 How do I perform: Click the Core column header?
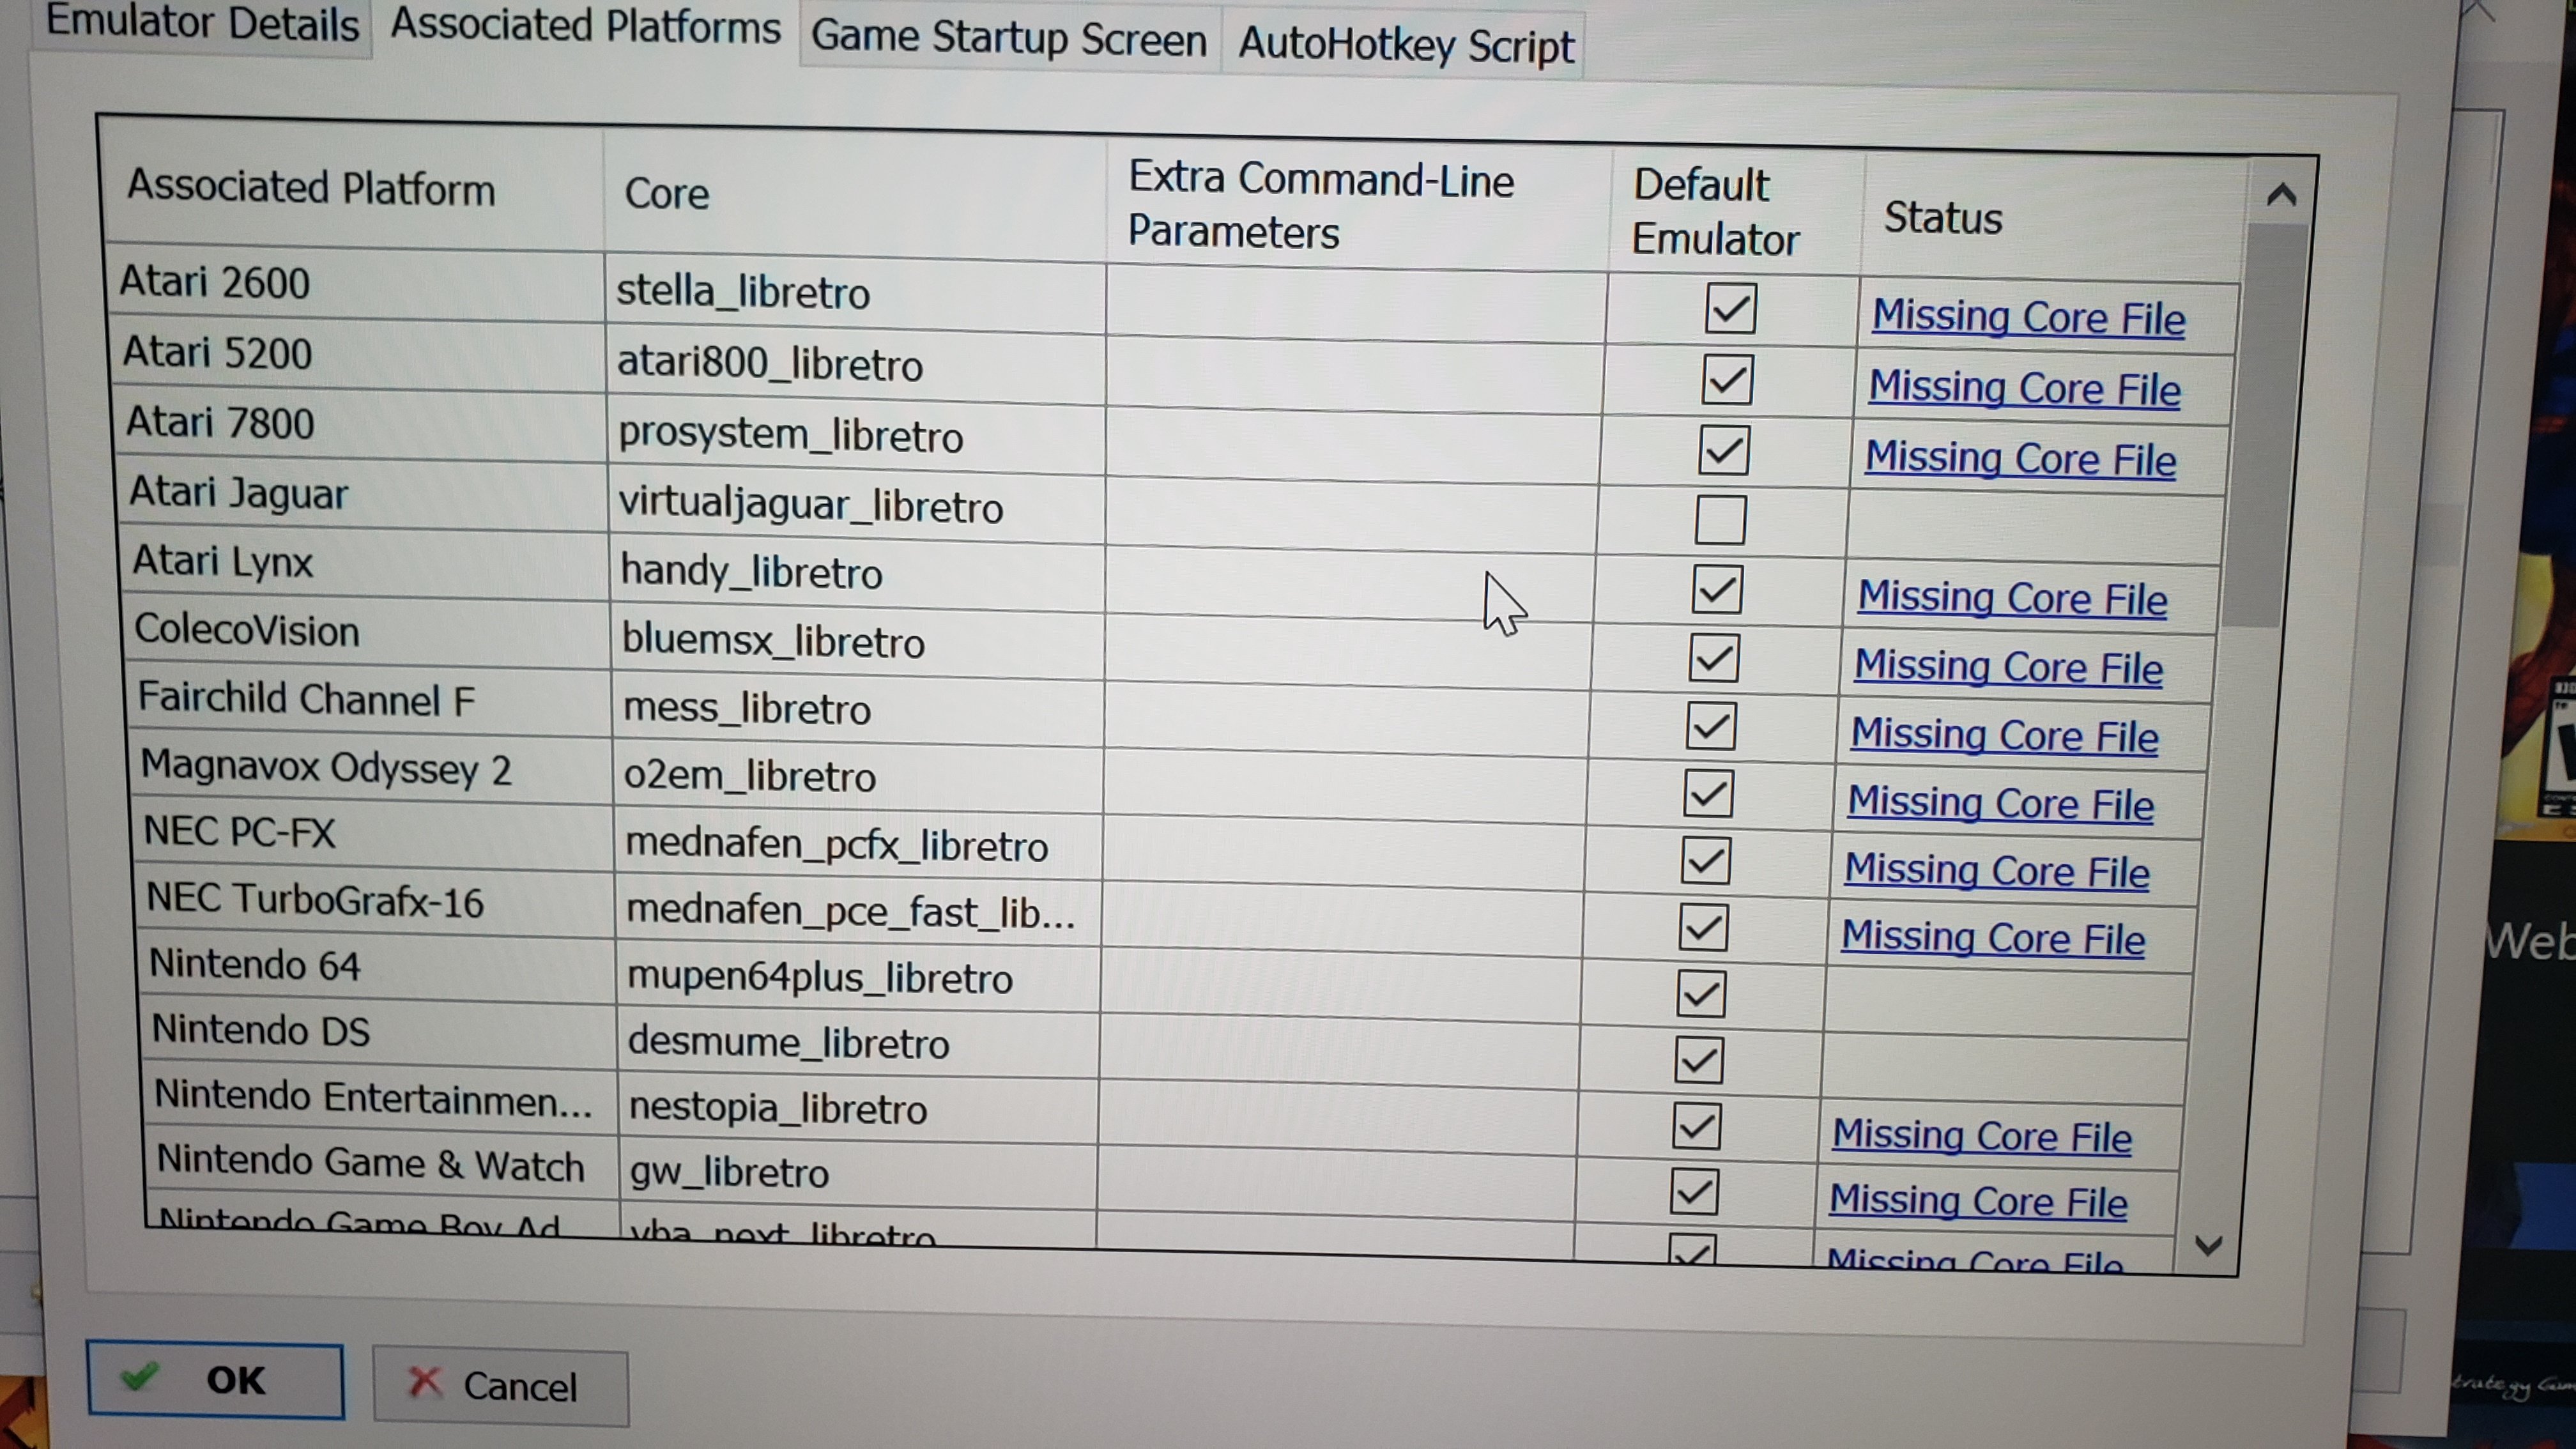click(x=855, y=195)
